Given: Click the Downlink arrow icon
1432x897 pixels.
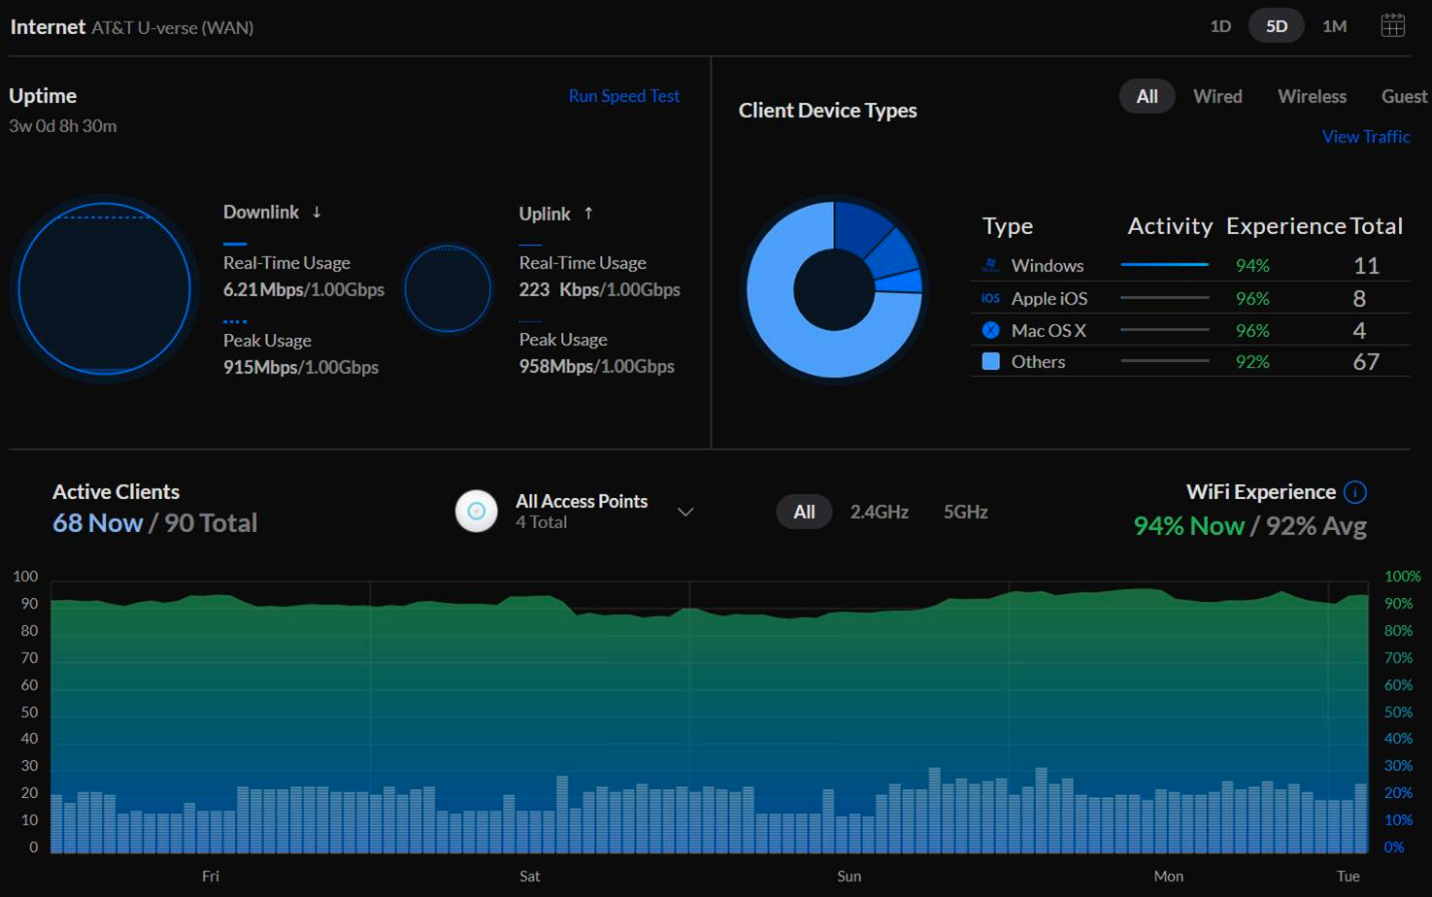Looking at the screenshot, I should 316,212.
